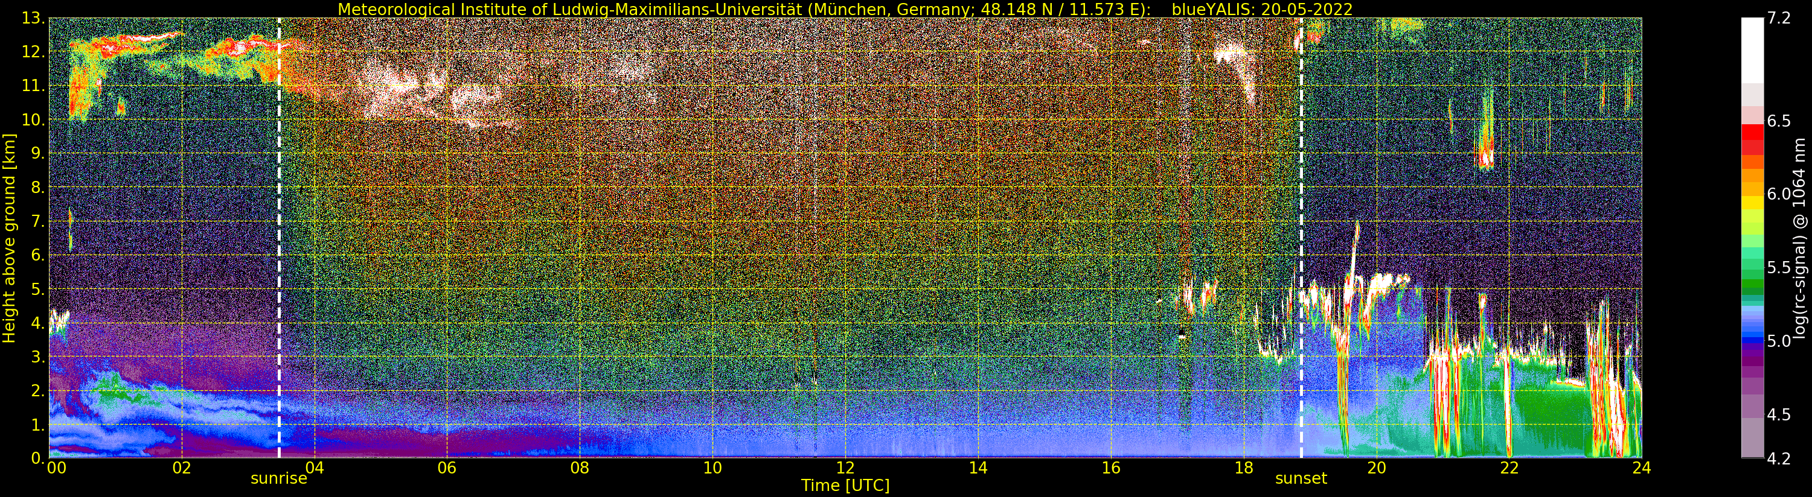
Task: Click the white dashed sunrise line
Action: [x=279, y=239]
